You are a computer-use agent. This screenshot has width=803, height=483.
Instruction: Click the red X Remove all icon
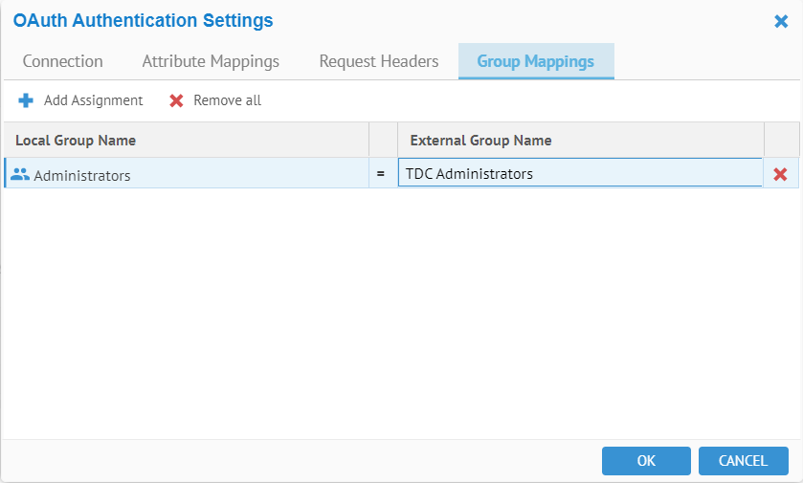pyautogui.click(x=176, y=100)
